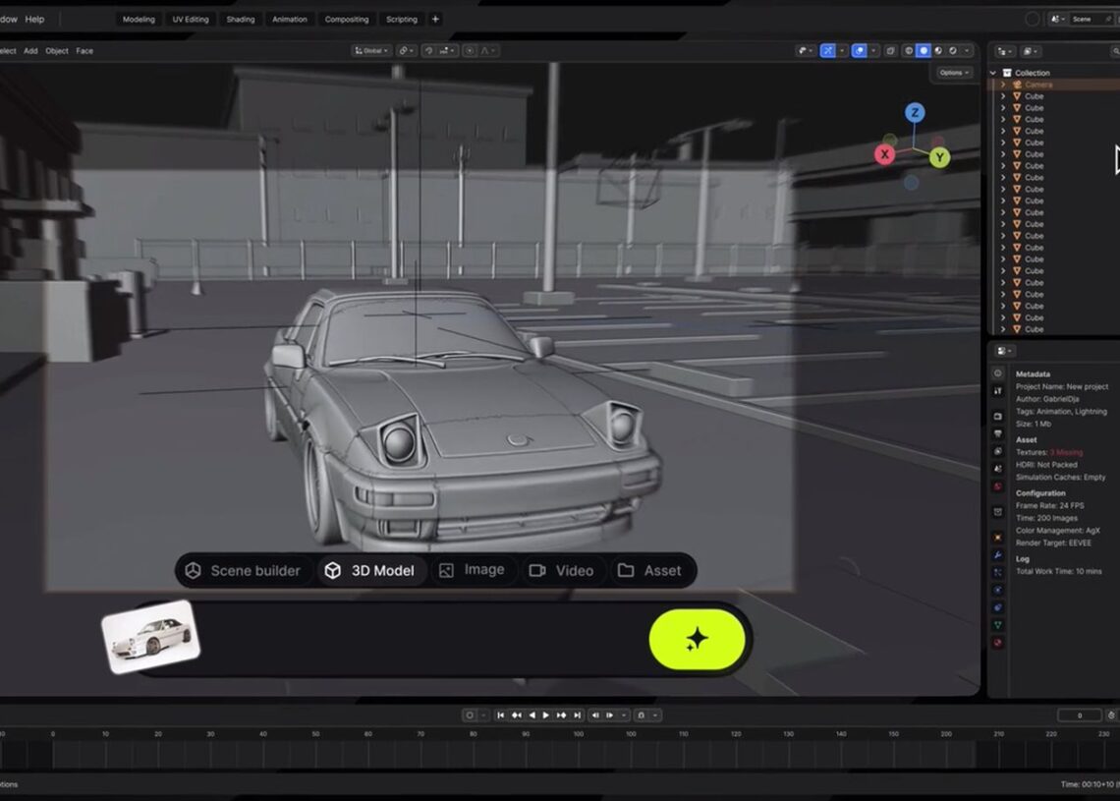1120x801 pixels.
Task: Open the Compositing workspace tab
Action: coord(347,20)
